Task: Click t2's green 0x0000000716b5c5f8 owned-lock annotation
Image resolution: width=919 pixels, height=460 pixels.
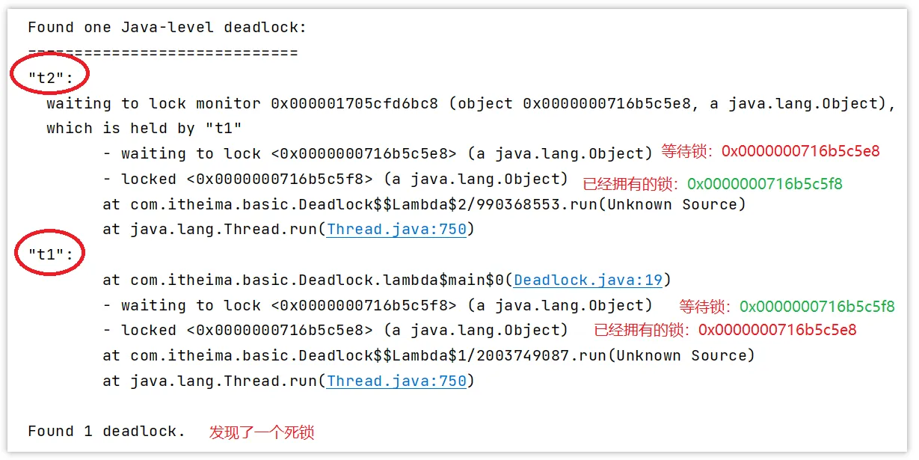Action: pyautogui.click(x=764, y=184)
